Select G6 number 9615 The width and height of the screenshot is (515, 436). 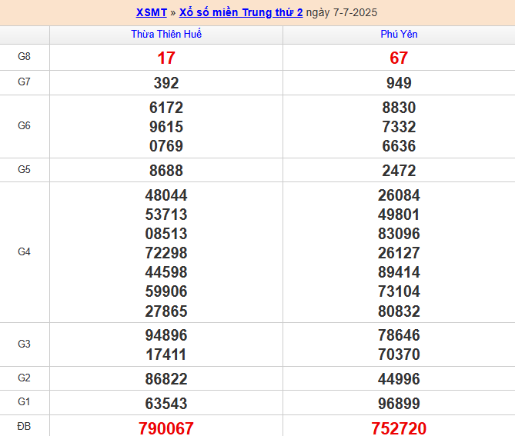tap(166, 127)
